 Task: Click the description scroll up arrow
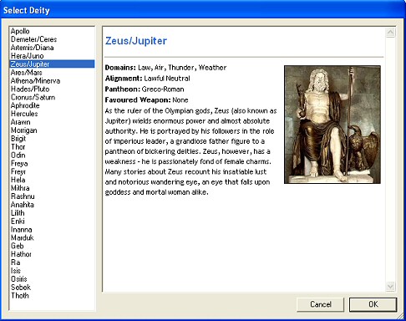pos(390,33)
